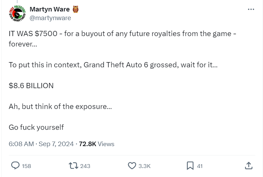Viewport: 263px width, 177px height.
Task: Click the "$8.6 BILLION" text line
Action: click(31, 85)
